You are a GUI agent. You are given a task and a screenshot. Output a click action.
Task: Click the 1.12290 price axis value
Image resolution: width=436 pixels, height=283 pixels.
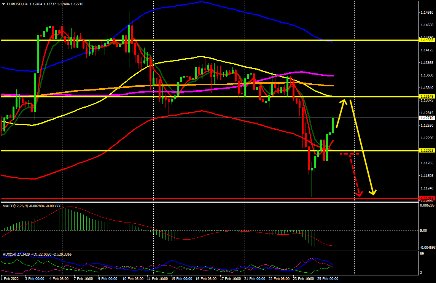427,138
